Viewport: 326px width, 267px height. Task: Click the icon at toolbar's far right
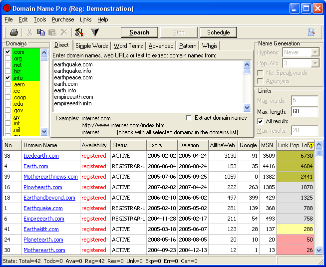(312, 32)
